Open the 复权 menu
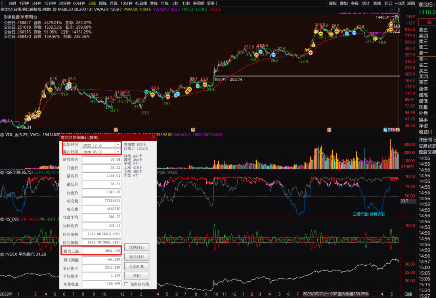The width and height of the screenshot is (436, 298). pyautogui.click(x=333, y=3)
